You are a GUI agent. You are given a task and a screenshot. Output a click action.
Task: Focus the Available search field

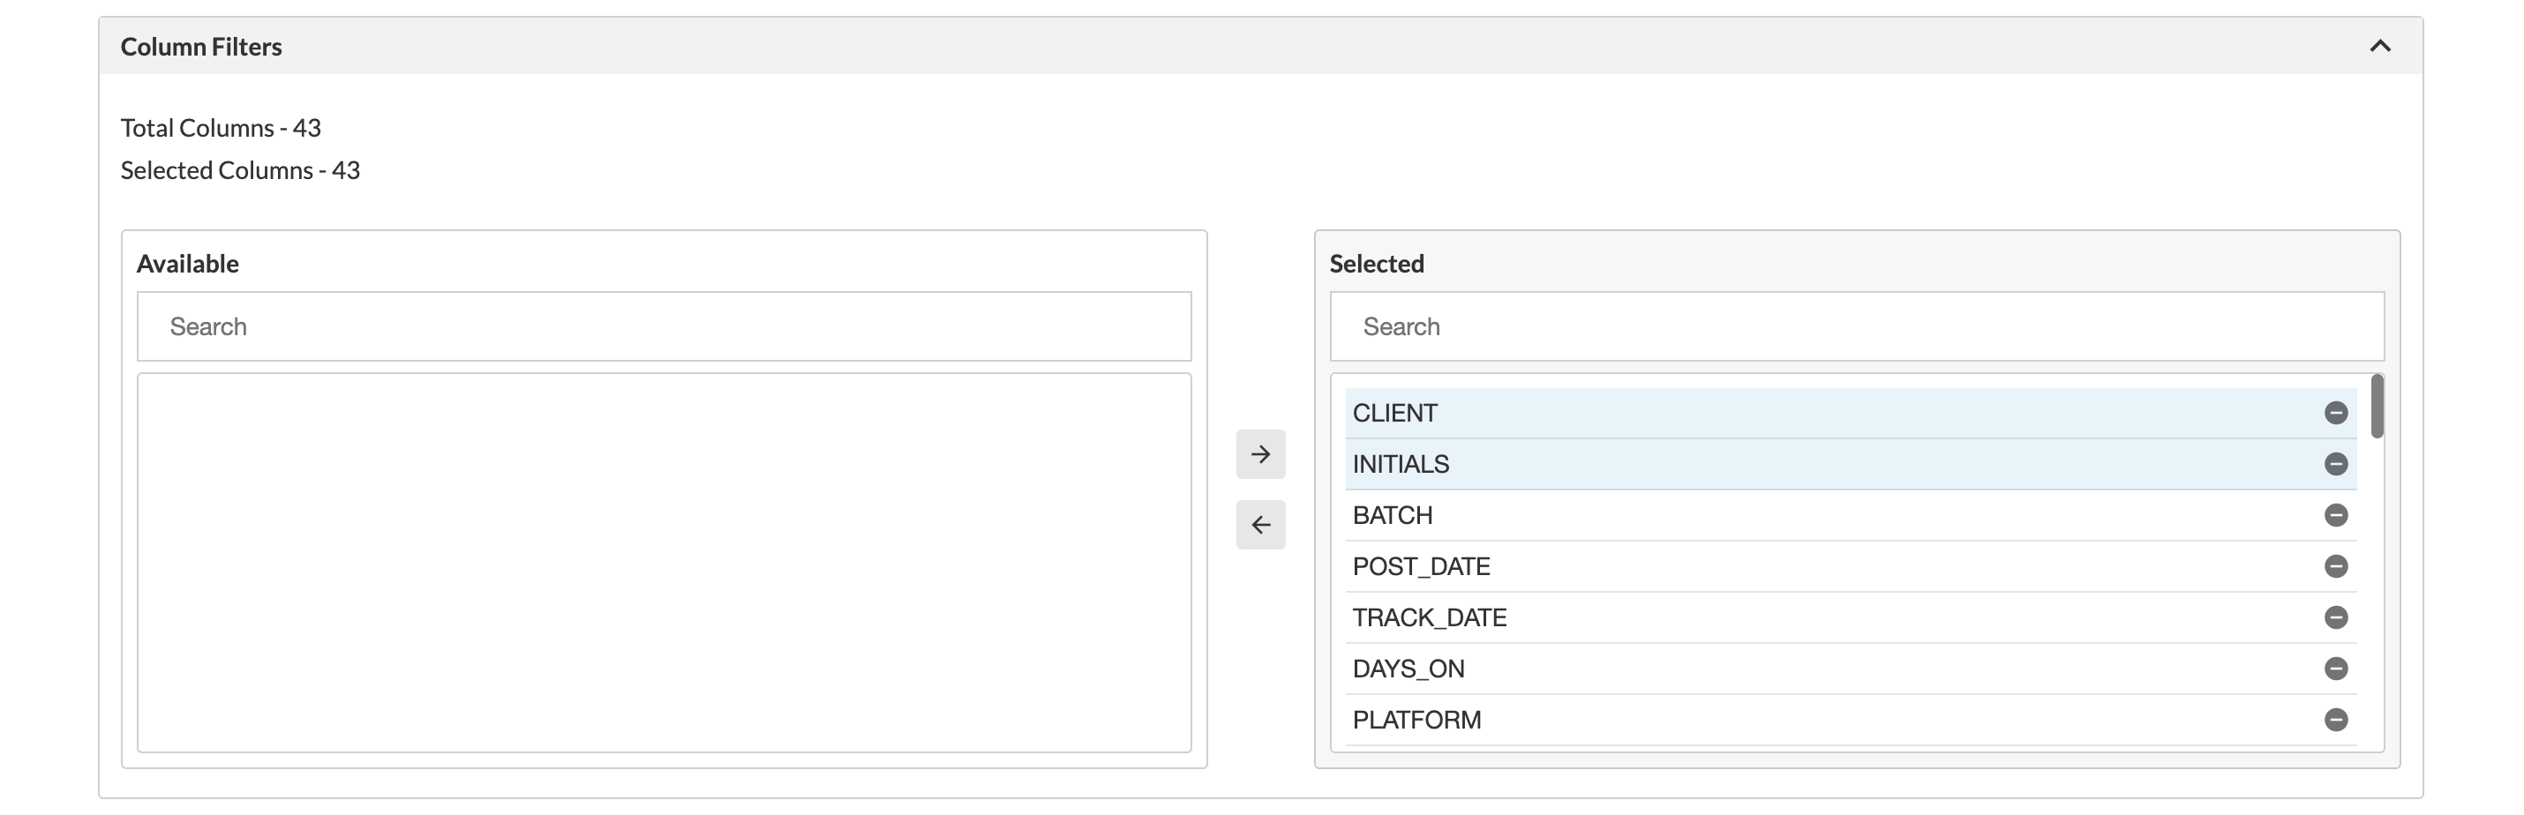664,326
